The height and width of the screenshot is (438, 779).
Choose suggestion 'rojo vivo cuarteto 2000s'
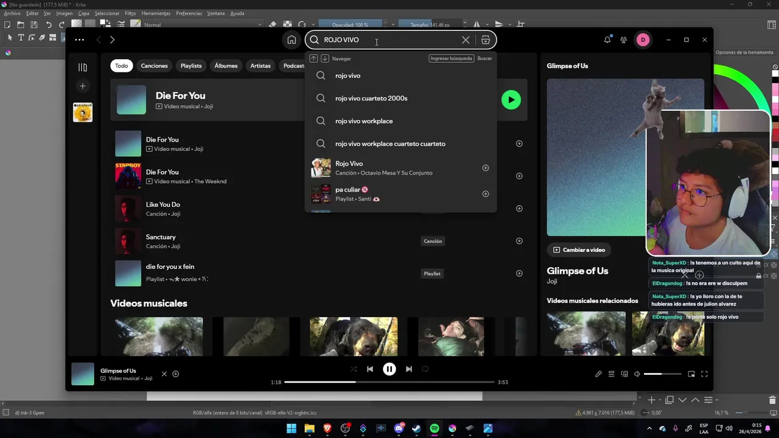(400, 99)
